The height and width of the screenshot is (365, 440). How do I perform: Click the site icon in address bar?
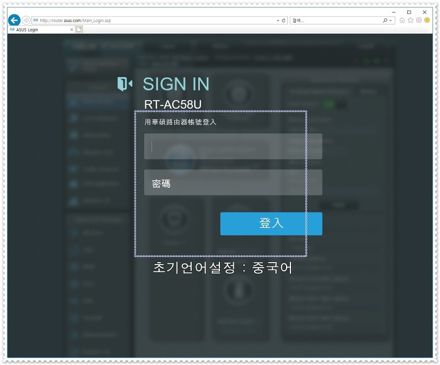coord(35,20)
